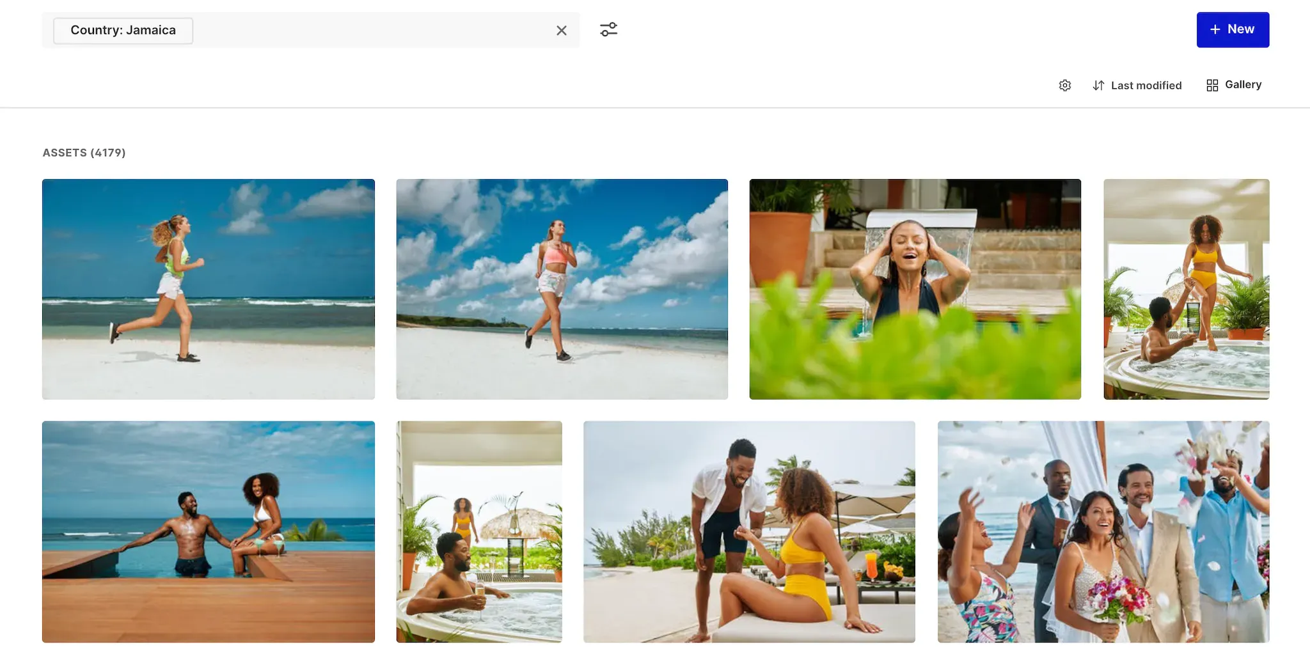This screenshot has height=663, width=1310.
Task: Open wedding photo with bride and petals
Action: (x=1103, y=531)
